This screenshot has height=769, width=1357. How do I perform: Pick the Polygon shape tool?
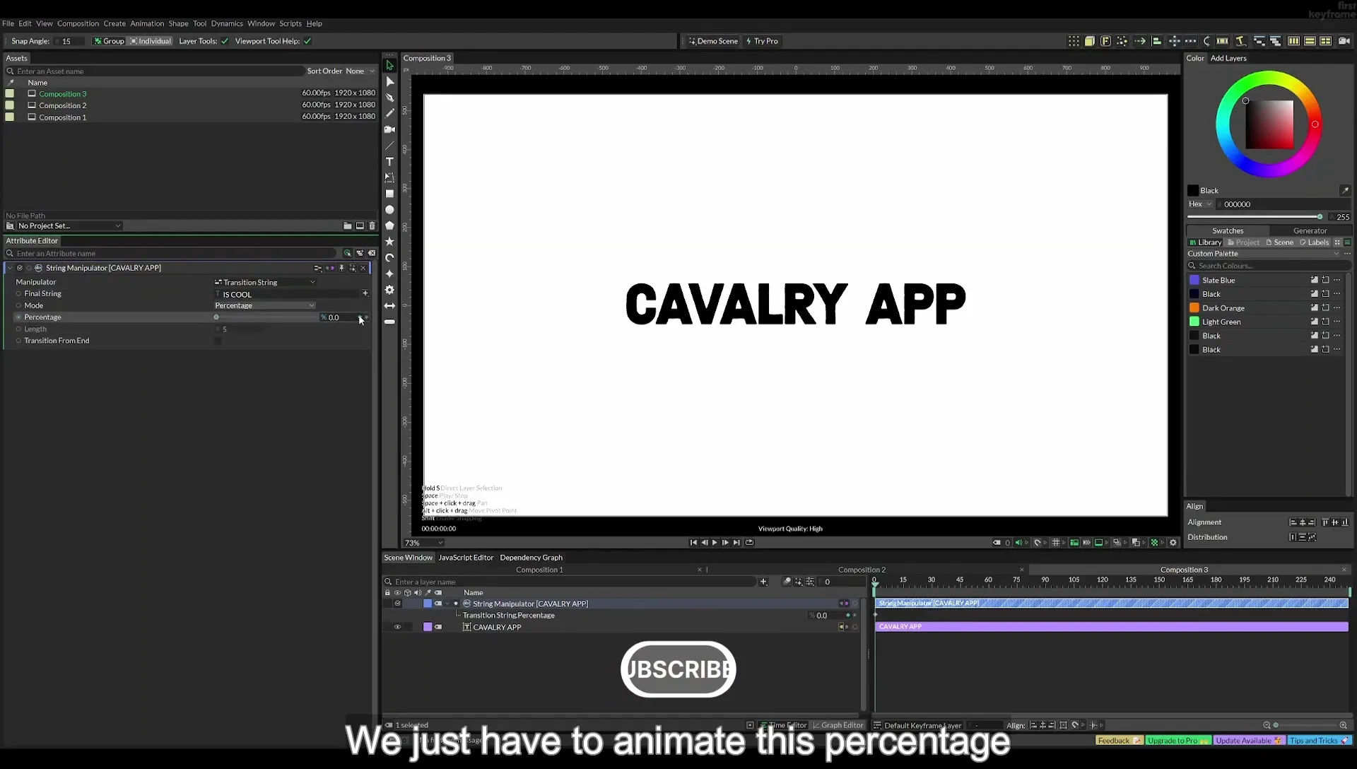coord(389,225)
